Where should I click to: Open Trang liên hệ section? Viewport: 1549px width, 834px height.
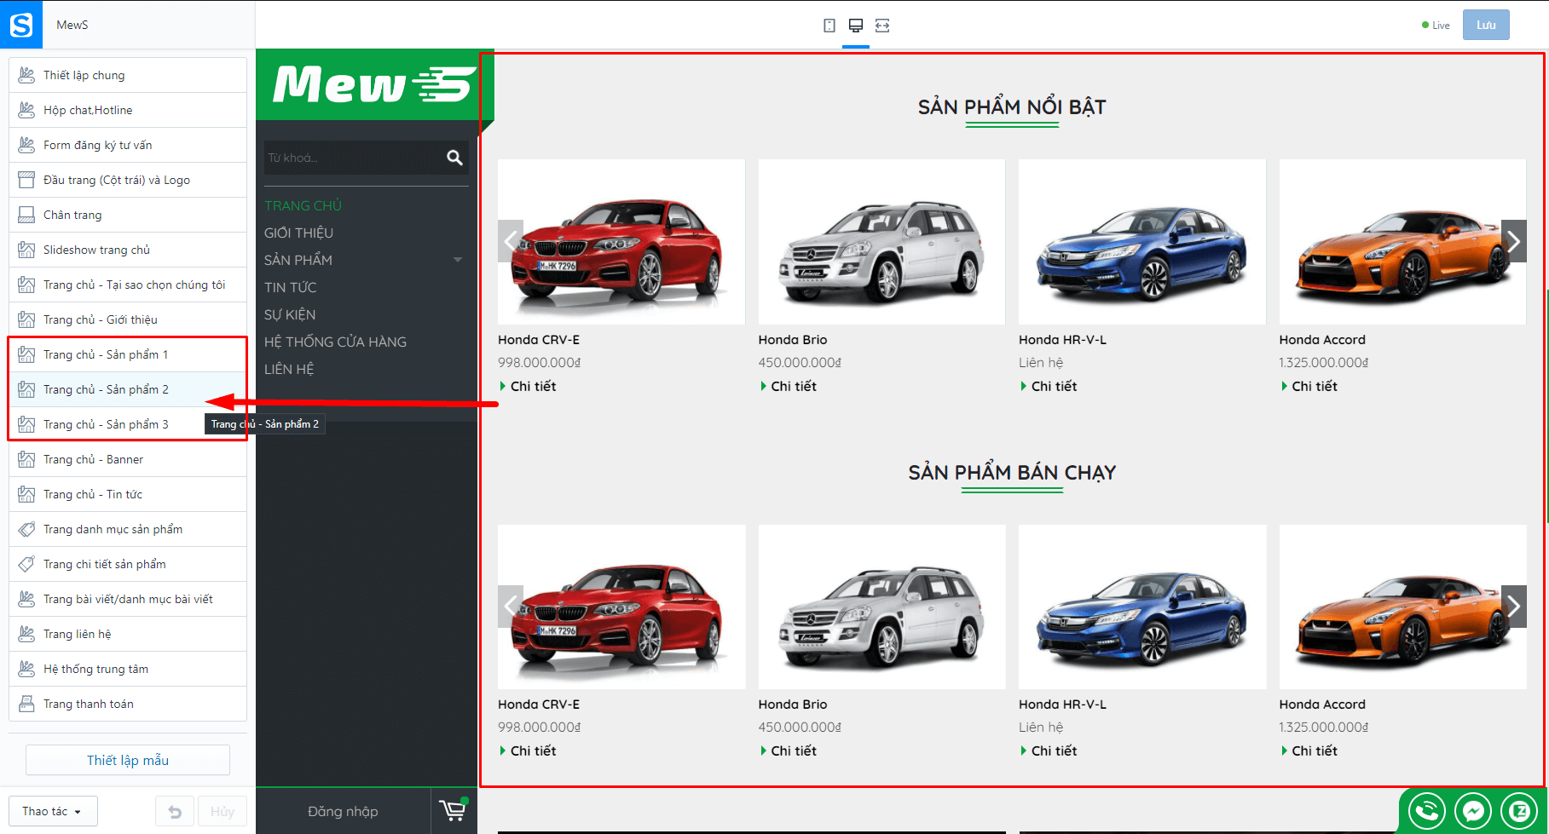128,634
